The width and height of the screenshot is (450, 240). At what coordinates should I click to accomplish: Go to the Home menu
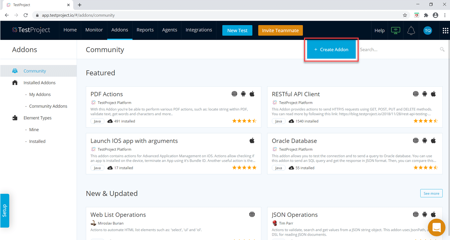pyautogui.click(x=70, y=30)
